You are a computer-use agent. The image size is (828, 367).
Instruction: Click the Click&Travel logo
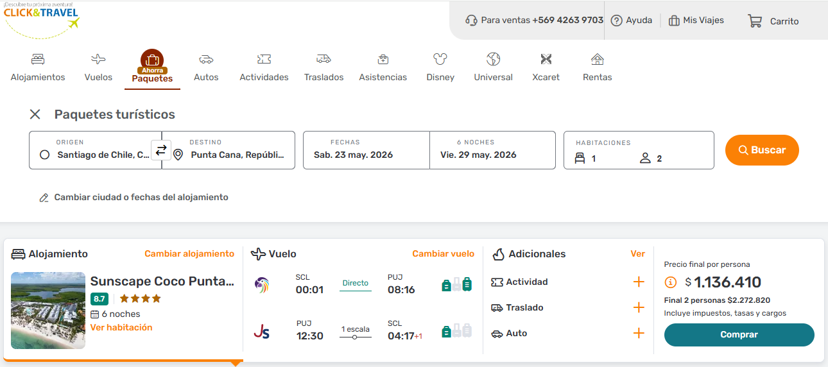point(42,19)
